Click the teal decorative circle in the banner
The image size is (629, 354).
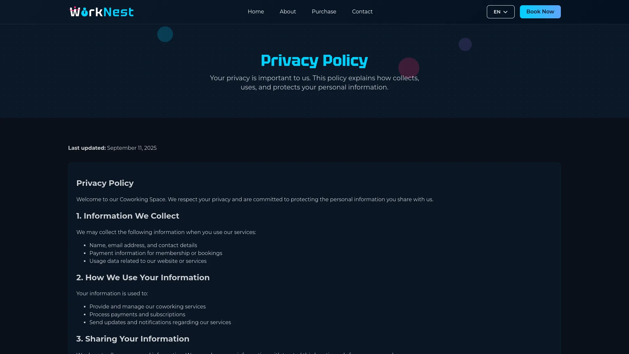(165, 34)
